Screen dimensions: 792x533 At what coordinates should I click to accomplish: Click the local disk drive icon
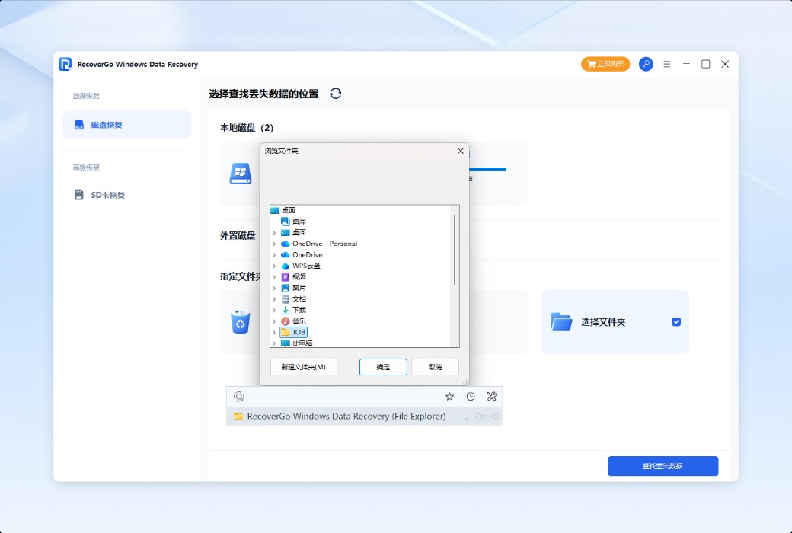[239, 173]
